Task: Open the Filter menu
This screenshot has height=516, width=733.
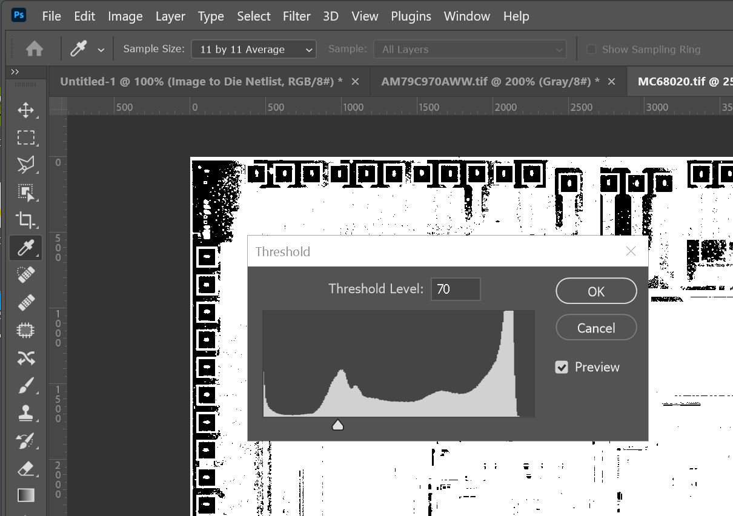Action: coord(297,16)
